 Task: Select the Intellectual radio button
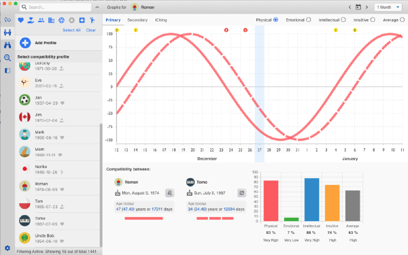tap(343, 20)
